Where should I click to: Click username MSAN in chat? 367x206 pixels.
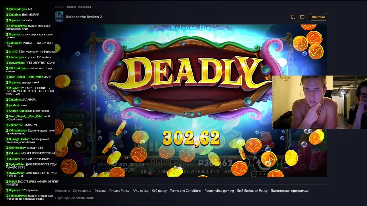(x=13, y=181)
